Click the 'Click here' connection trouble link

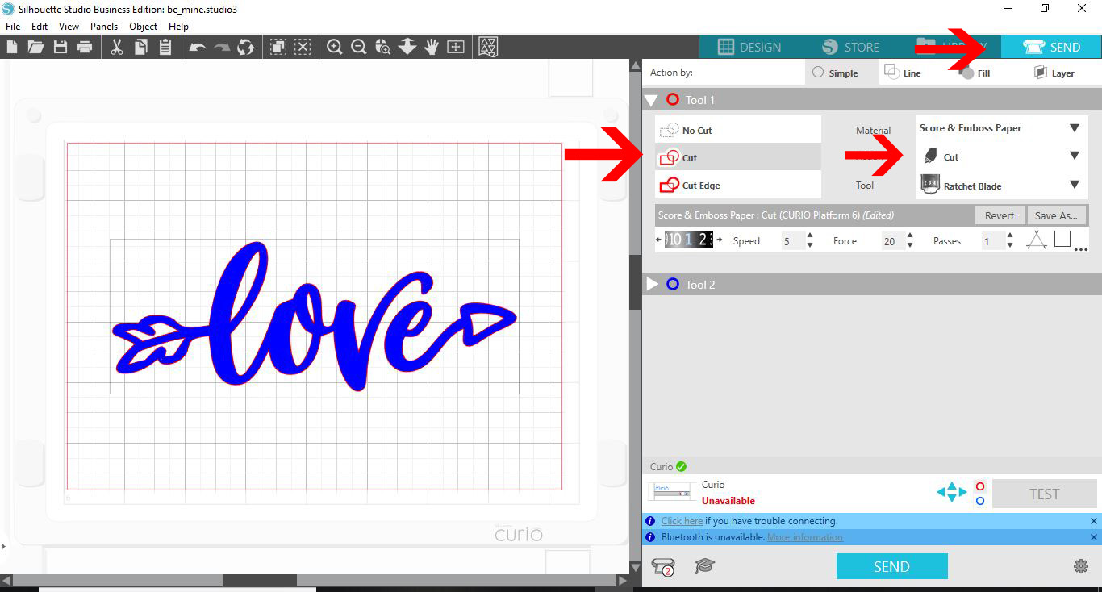pos(682,521)
